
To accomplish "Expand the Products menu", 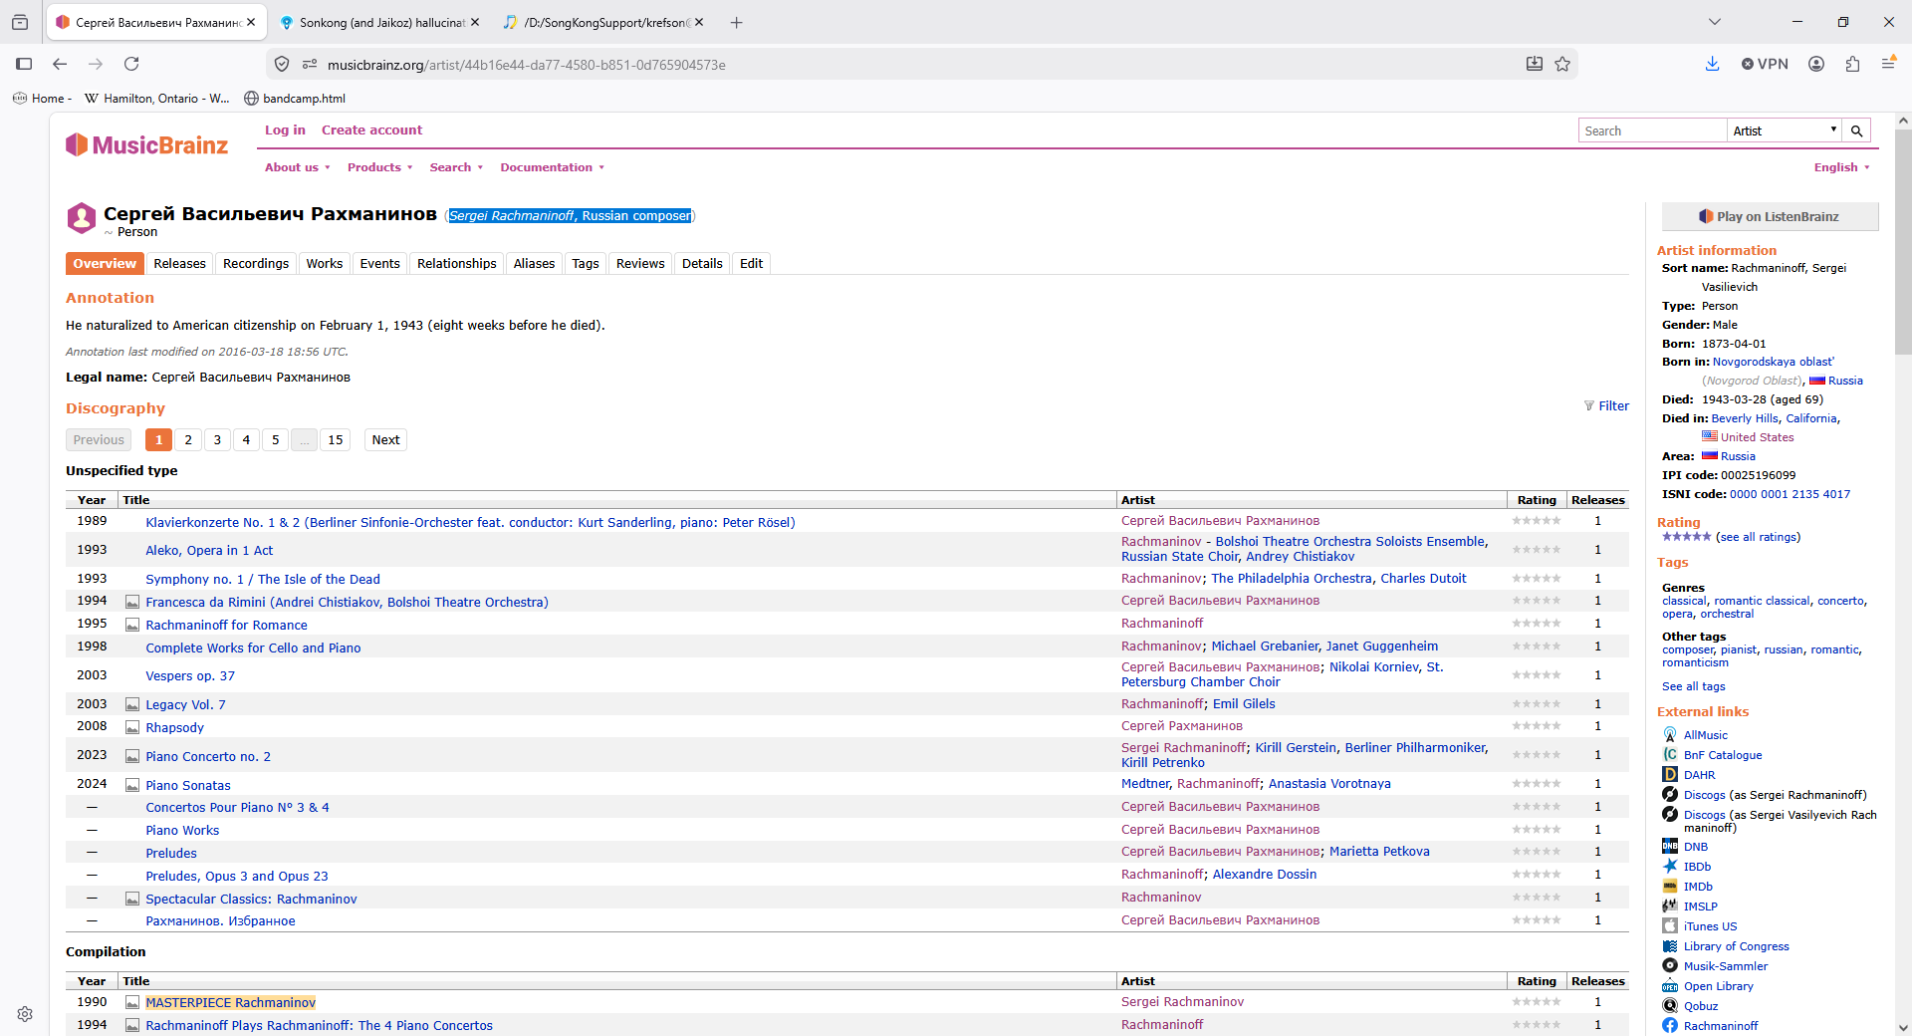I will [379, 167].
